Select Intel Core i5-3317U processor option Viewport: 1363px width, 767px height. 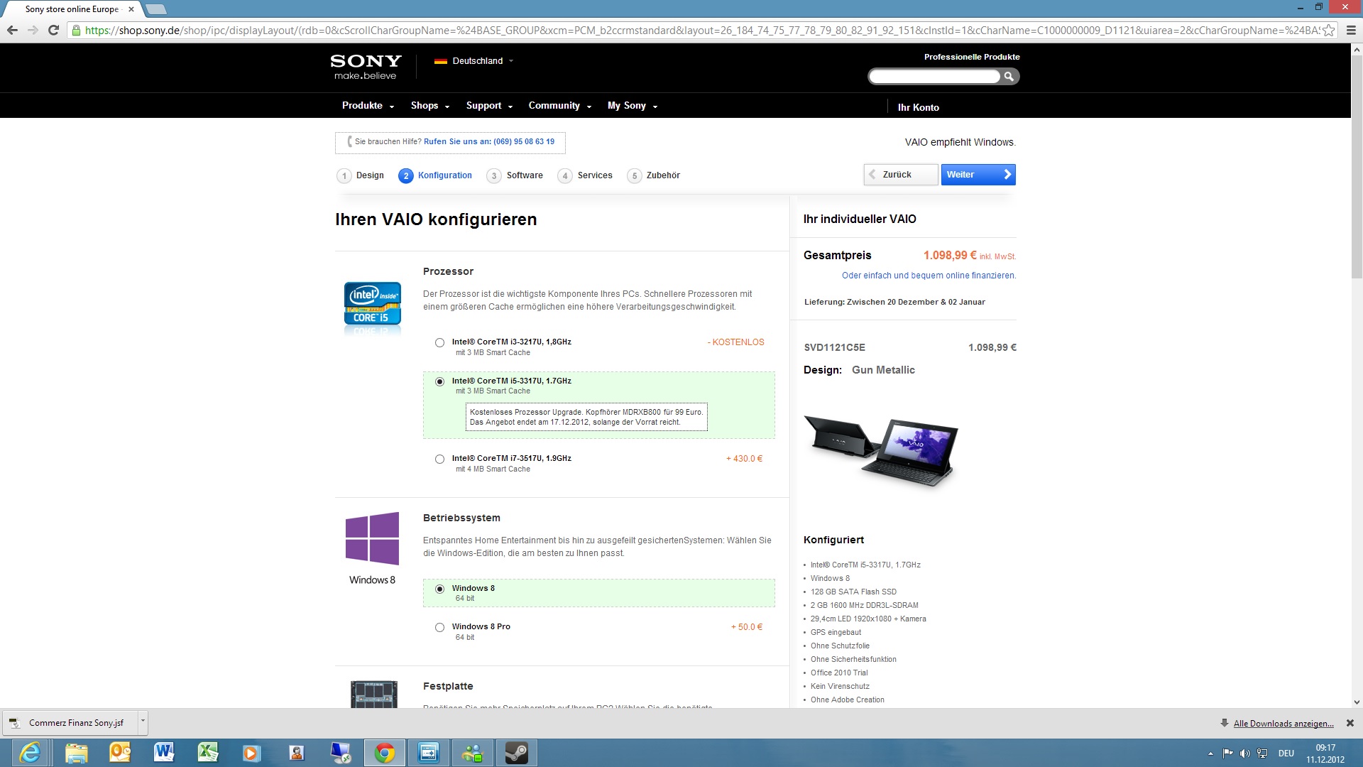439,381
